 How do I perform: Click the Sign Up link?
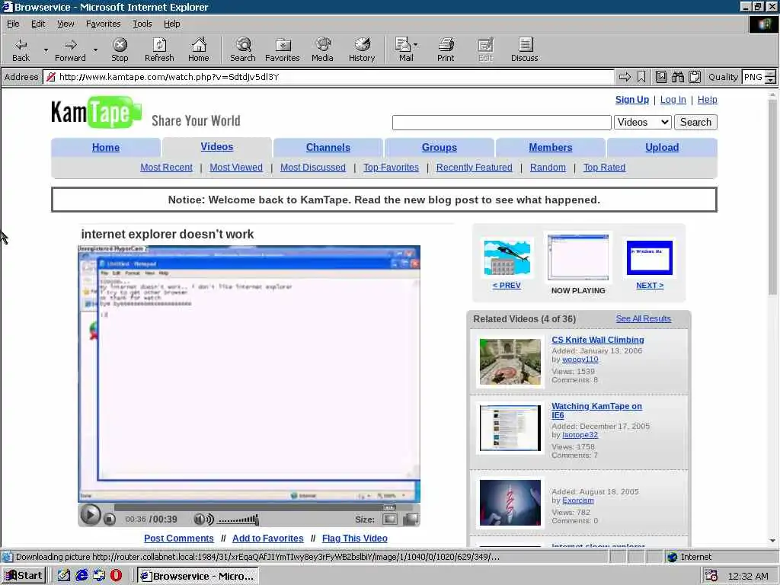(x=632, y=100)
